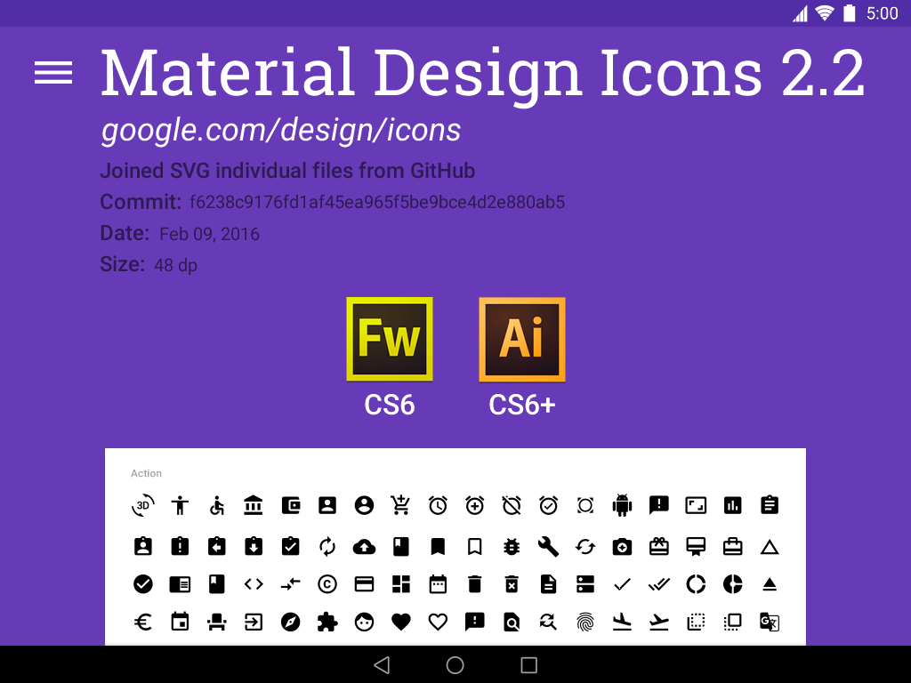Select the accessibility person icon

tap(180, 504)
